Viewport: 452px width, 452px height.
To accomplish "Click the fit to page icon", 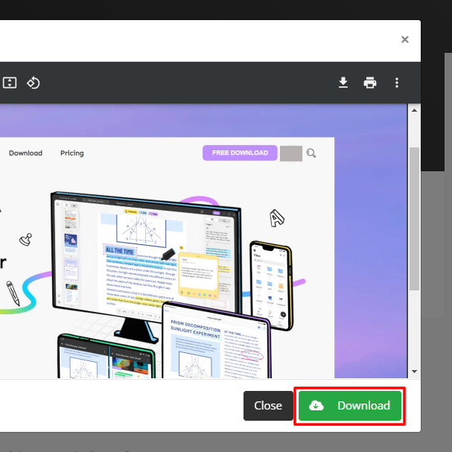I will point(10,83).
